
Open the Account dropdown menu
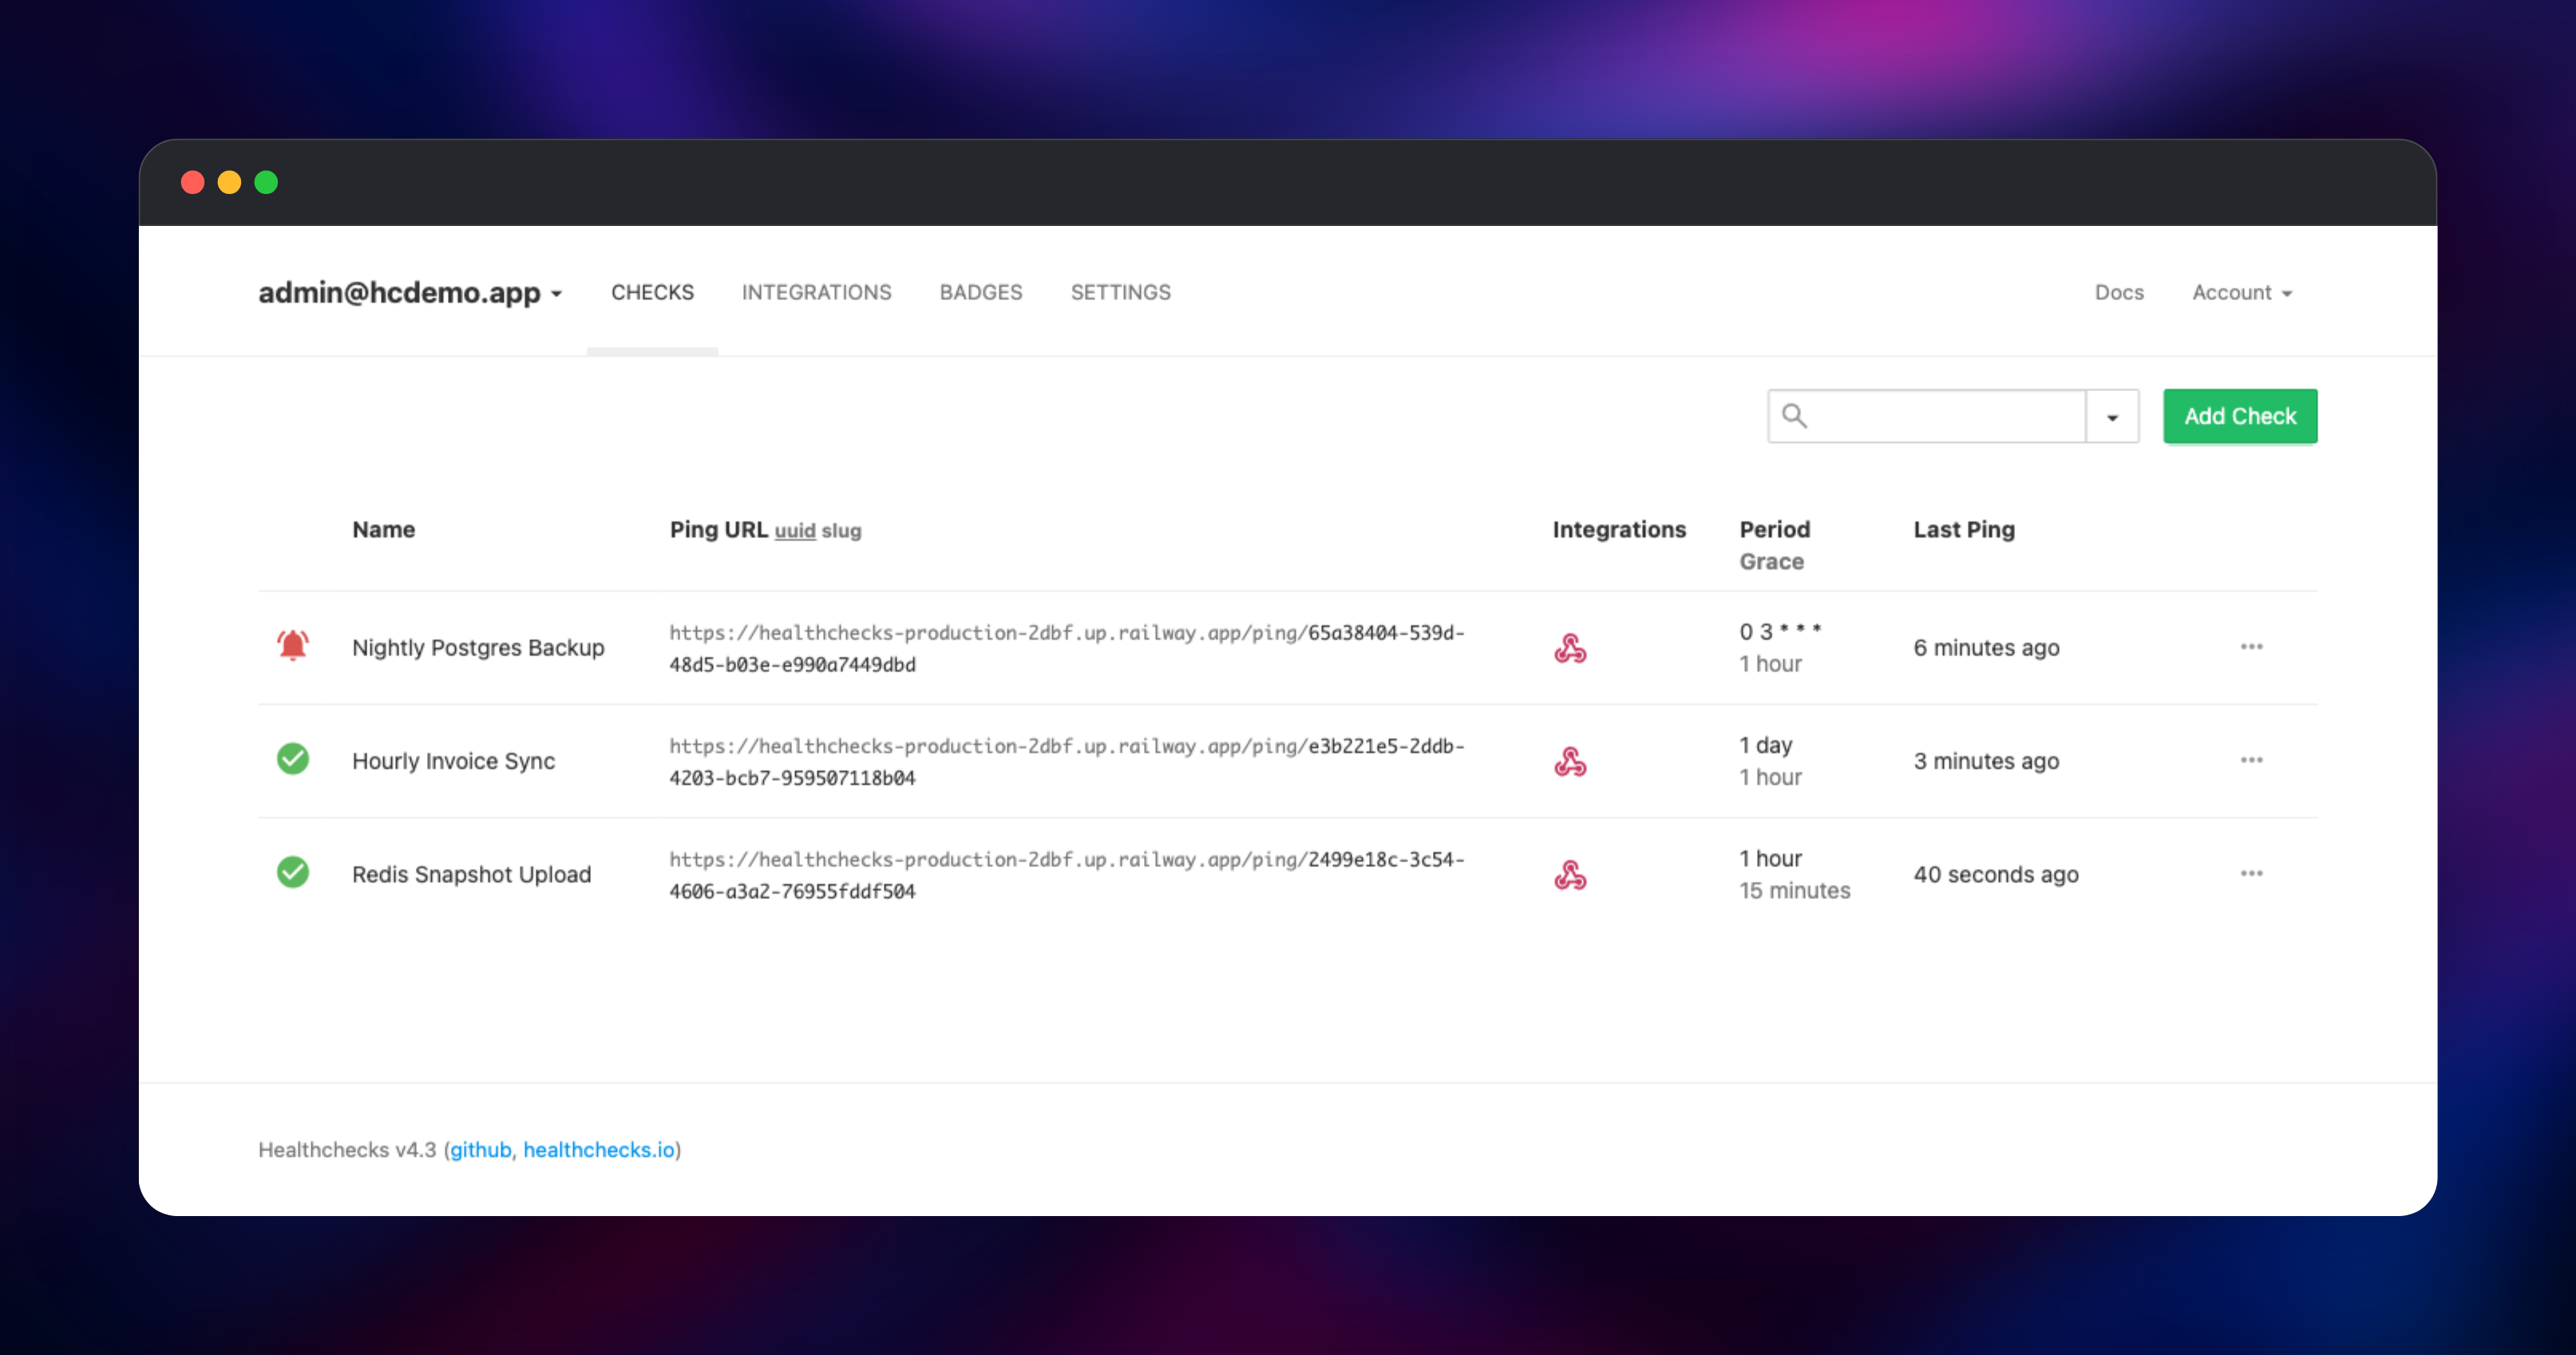click(2242, 292)
